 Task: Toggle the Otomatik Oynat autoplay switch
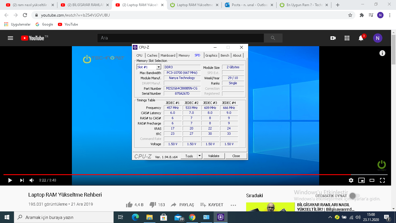(355, 196)
